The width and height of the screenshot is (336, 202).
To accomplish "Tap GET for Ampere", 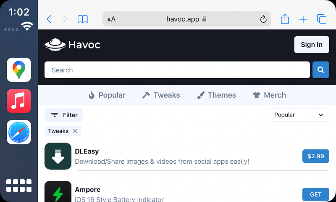I will [316, 194].
